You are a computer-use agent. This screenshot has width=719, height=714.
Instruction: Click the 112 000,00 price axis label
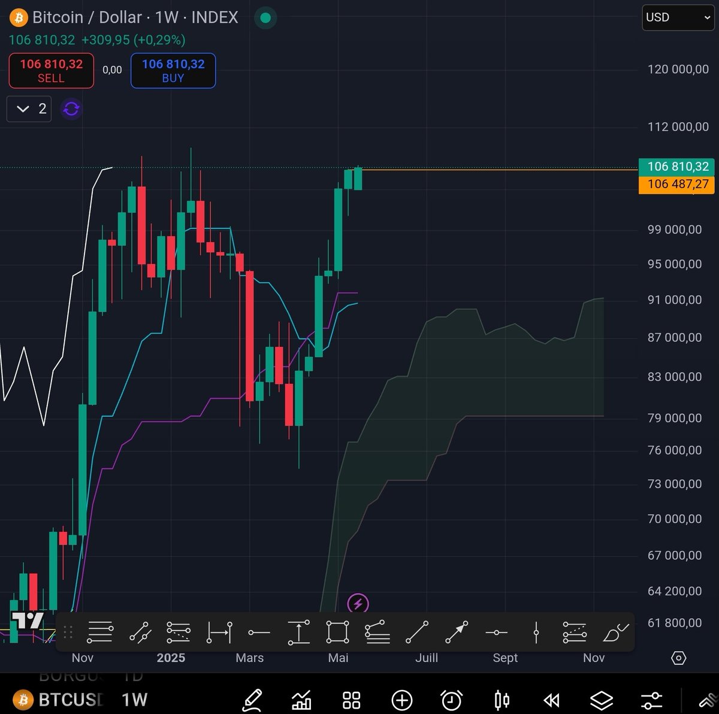point(678,127)
